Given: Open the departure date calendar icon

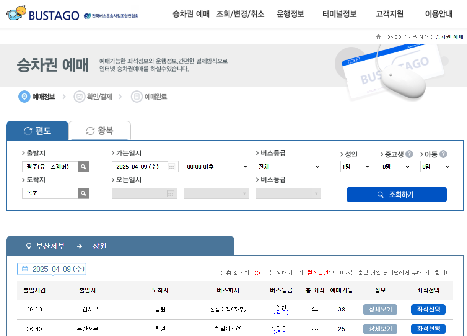Looking at the screenshot, I should point(171,167).
